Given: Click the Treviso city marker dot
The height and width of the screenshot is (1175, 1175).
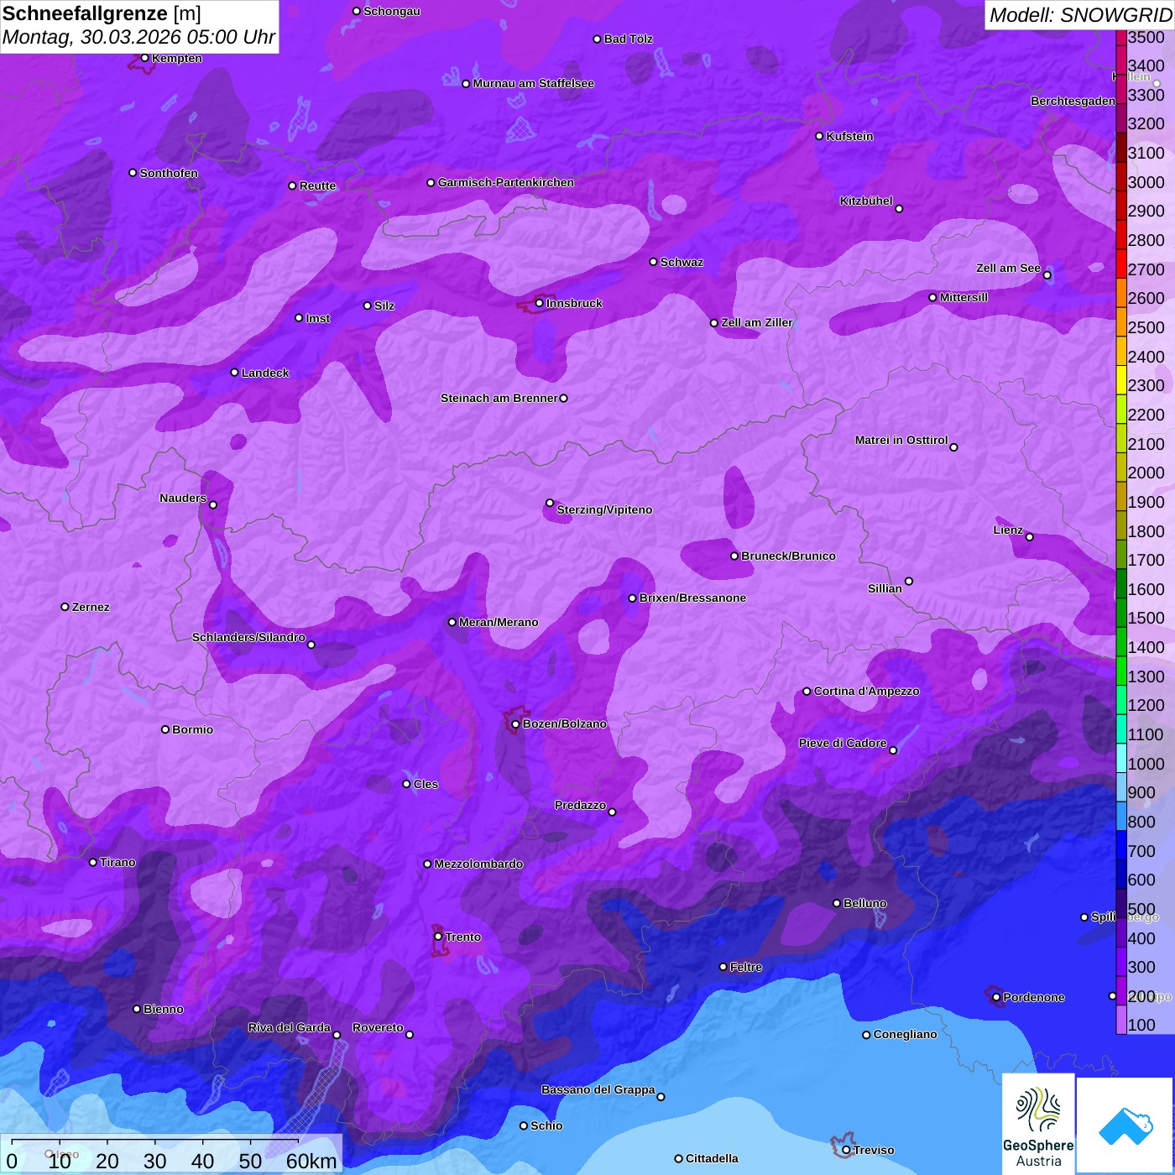Looking at the screenshot, I should point(846,1150).
